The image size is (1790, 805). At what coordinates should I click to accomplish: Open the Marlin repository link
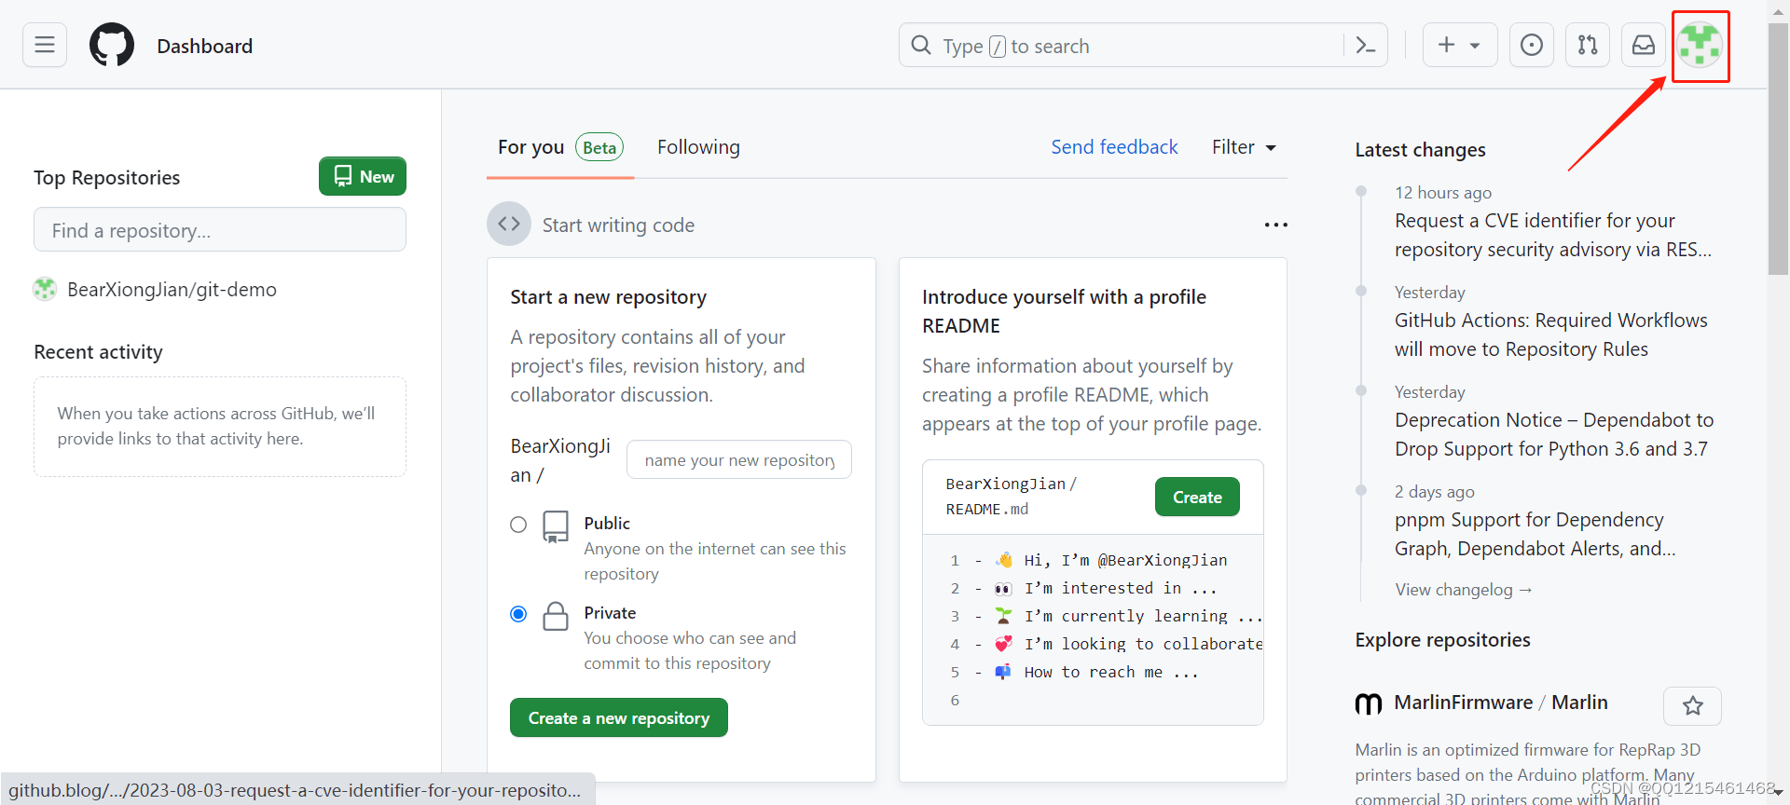pyautogui.click(x=1579, y=703)
